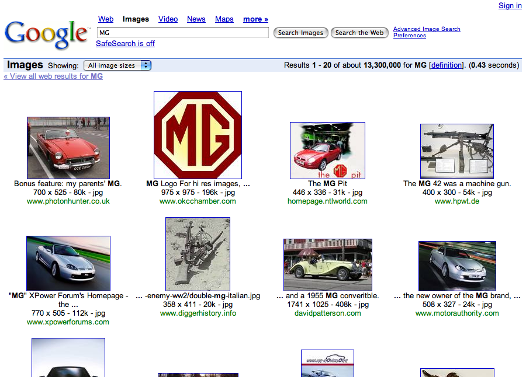Viewport: 526px width, 377px height.
Task: Click the caption "Bonus feature: my parents' MG."
Action: [68, 184]
